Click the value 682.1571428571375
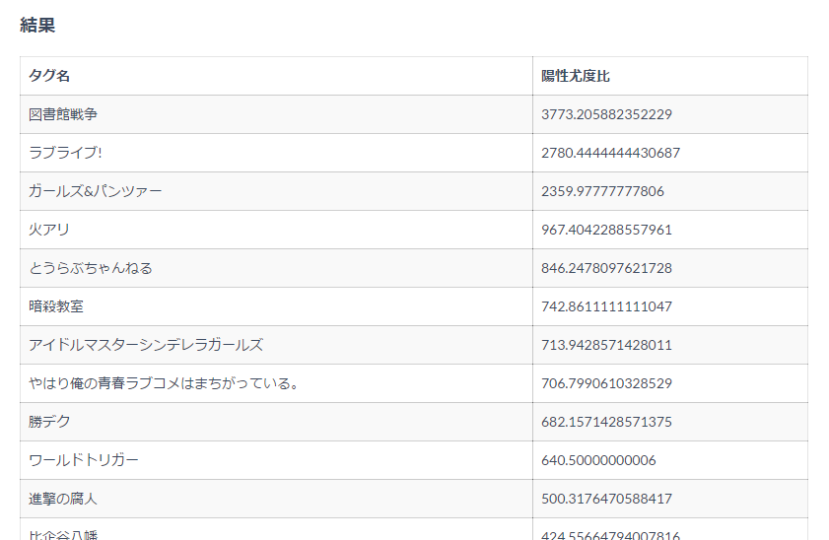The image size is (829, 540). 606,422
